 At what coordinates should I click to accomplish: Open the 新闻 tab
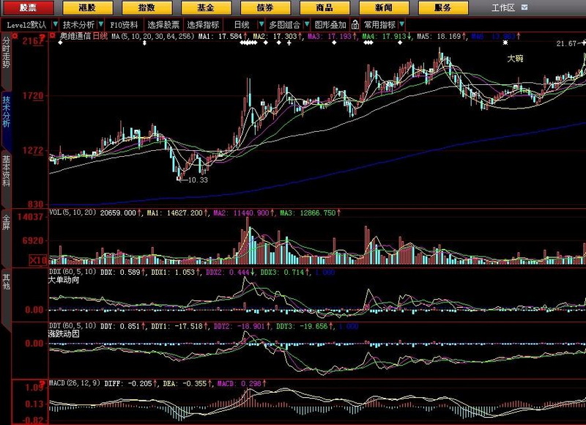[383, 7]
